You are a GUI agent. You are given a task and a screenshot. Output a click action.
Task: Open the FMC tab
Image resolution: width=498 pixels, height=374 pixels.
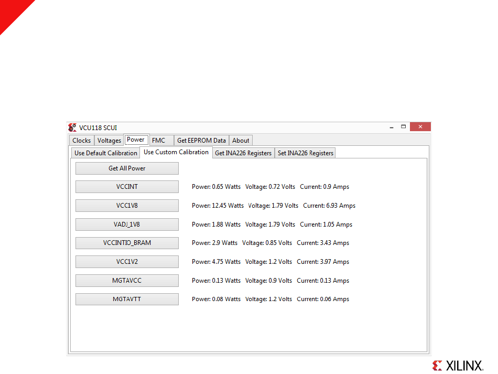click(161, 141)
